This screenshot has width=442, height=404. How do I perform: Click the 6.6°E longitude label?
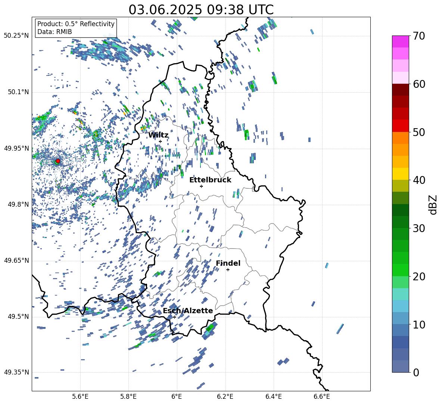[322, 397]
